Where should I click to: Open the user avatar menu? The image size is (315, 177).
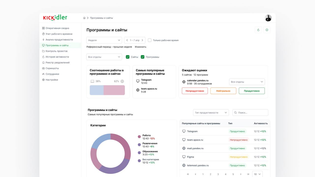tap(268, 18)
